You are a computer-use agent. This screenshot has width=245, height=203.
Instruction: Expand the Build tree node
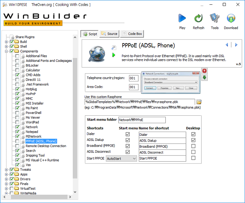6,42
